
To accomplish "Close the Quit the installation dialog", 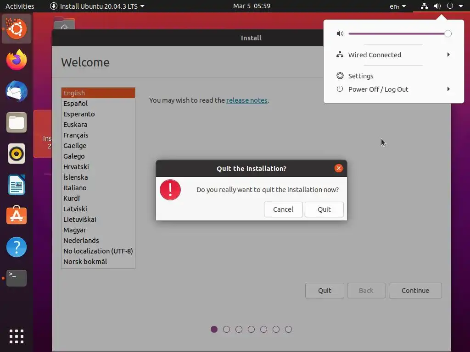I will pos(339,168).
